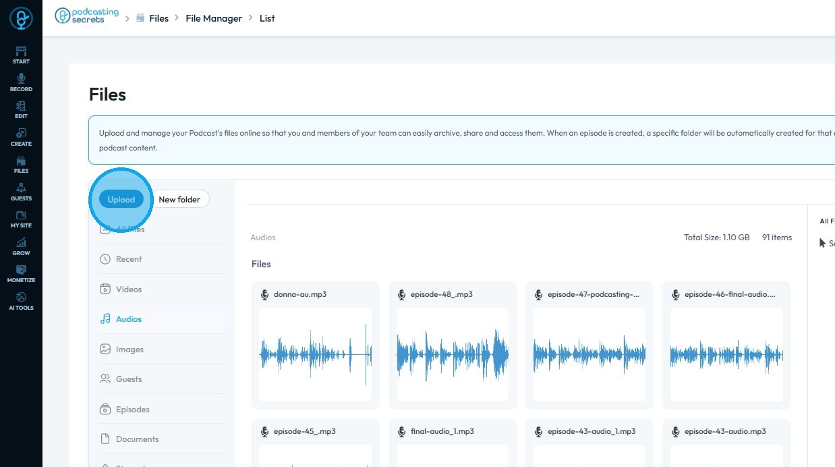Image resolution: width=835 pixels, height=467 pixels.
Task: Go to the Edit section
Action: tap(21, 110)
